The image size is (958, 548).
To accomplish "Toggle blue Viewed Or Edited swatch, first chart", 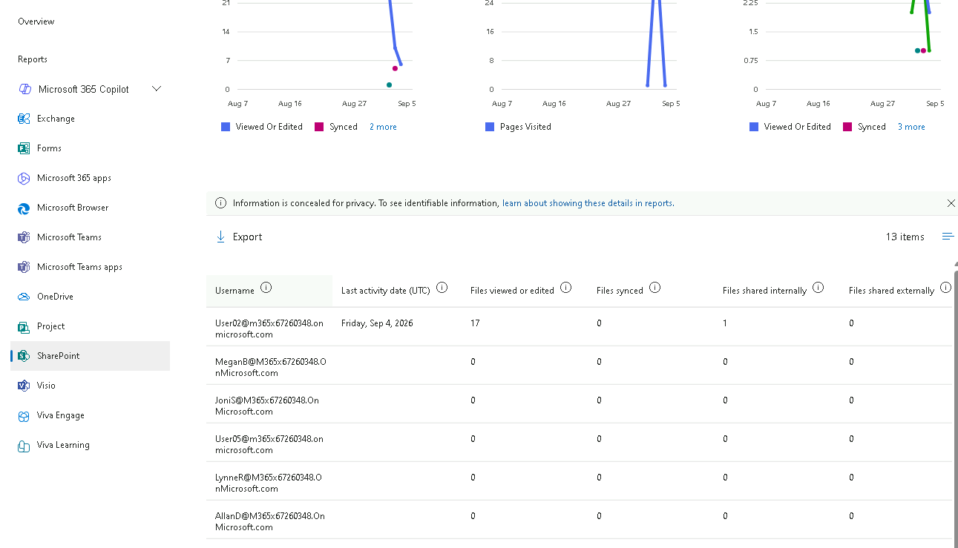I will (x=226, y=127).
